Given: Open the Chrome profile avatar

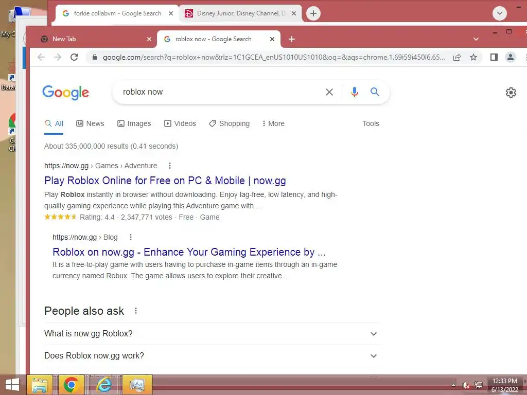Looking at the screenshot, I should click(510, 58).
